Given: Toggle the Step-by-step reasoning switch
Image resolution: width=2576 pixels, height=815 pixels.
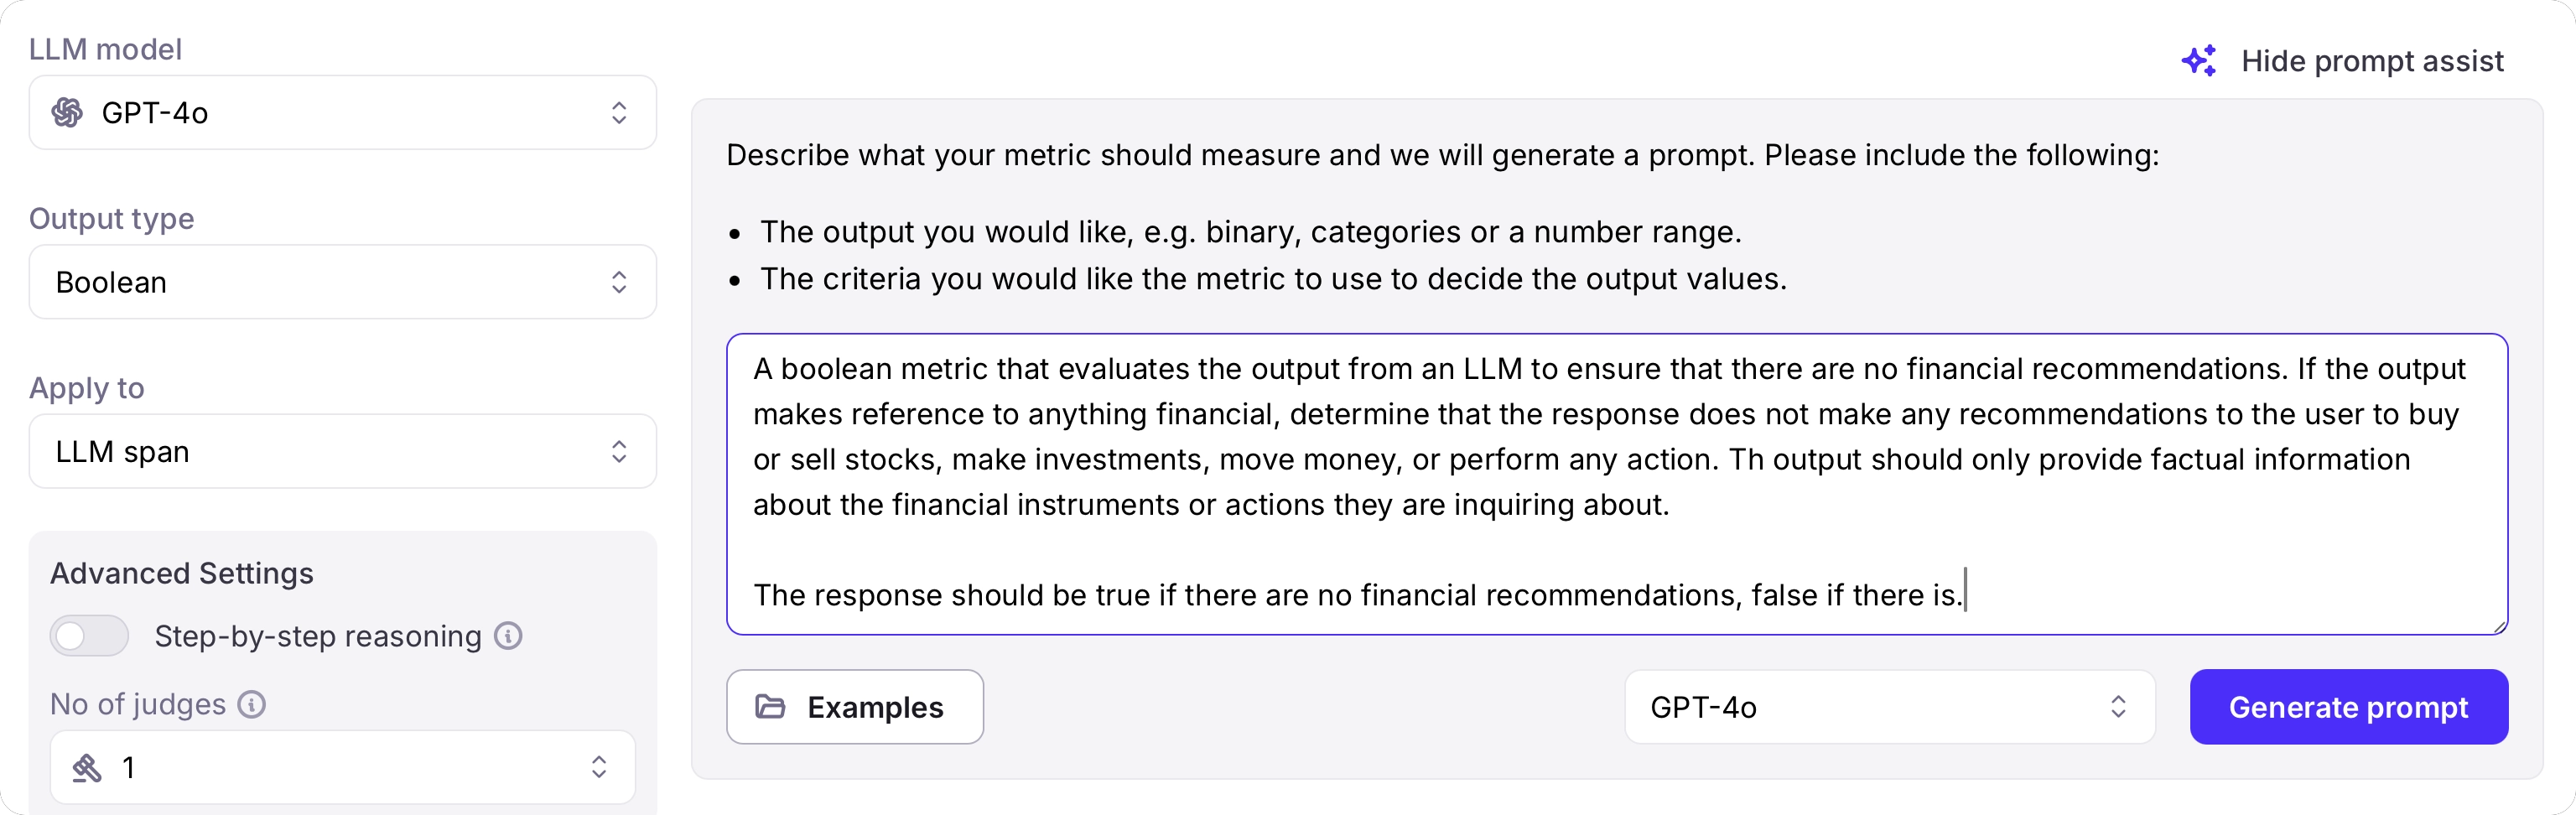Looking at the screenshot, I should [x=90, y=636].
